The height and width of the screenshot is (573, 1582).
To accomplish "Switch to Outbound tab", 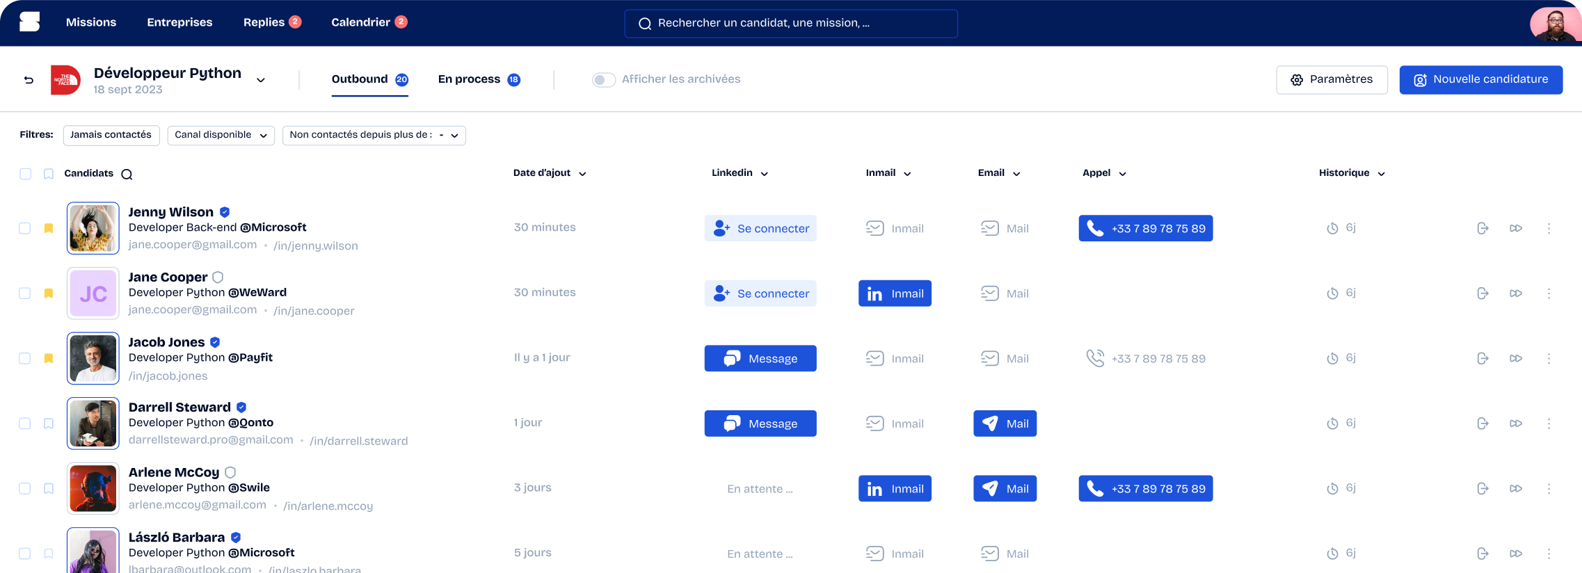I will coord(370,79).
